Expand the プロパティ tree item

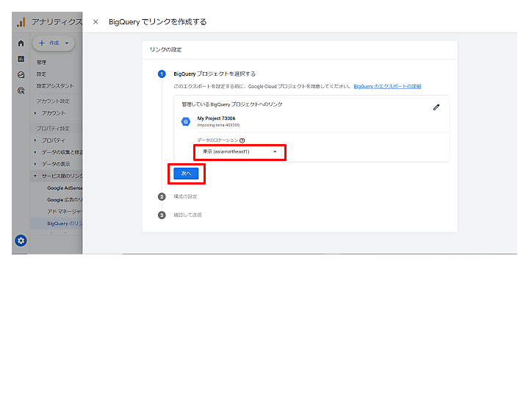click(x=54, y=140)
